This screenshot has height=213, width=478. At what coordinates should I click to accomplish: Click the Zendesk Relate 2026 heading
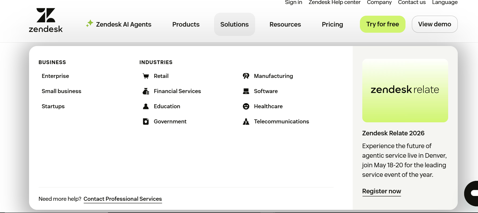[x=393, y=133]
